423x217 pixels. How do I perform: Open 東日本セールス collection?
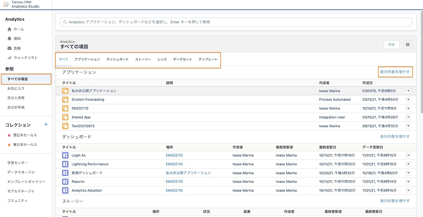pos(25,145)
